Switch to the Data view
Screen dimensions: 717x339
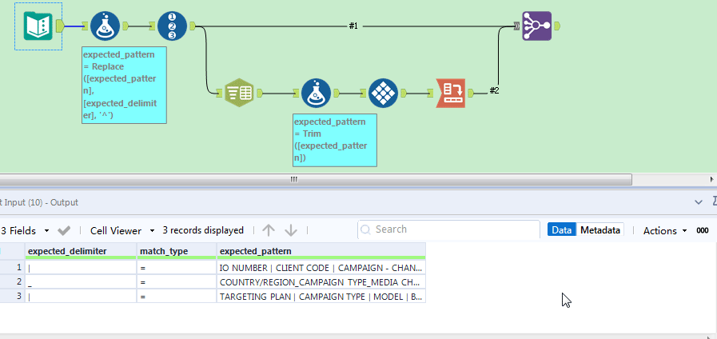561,230
